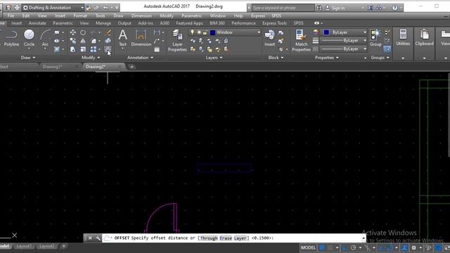Click the rectangle tool in Draw panel
The width and height of the screenshot is (450, 253).
pyautogui.click(x=57, y=32)
